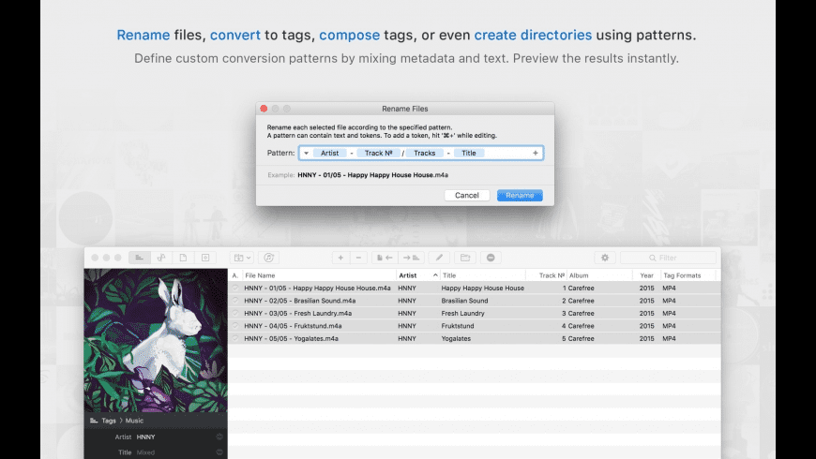Edit the Title field showing Mixed

(x=174, y=452)
